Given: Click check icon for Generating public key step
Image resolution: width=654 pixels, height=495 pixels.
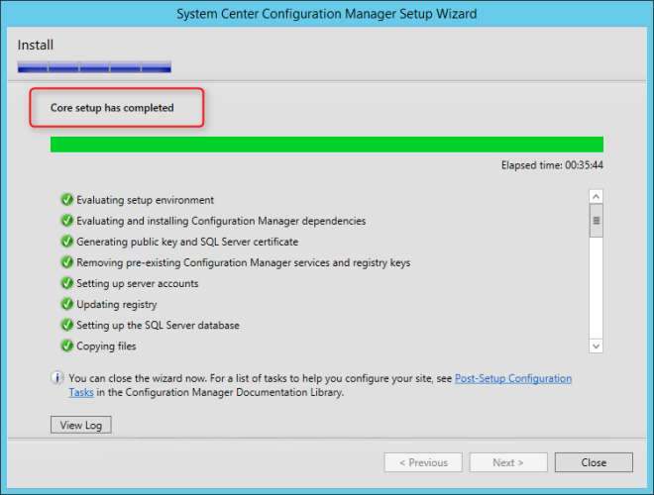Looking at the screenshot, I should pos(66,242).
